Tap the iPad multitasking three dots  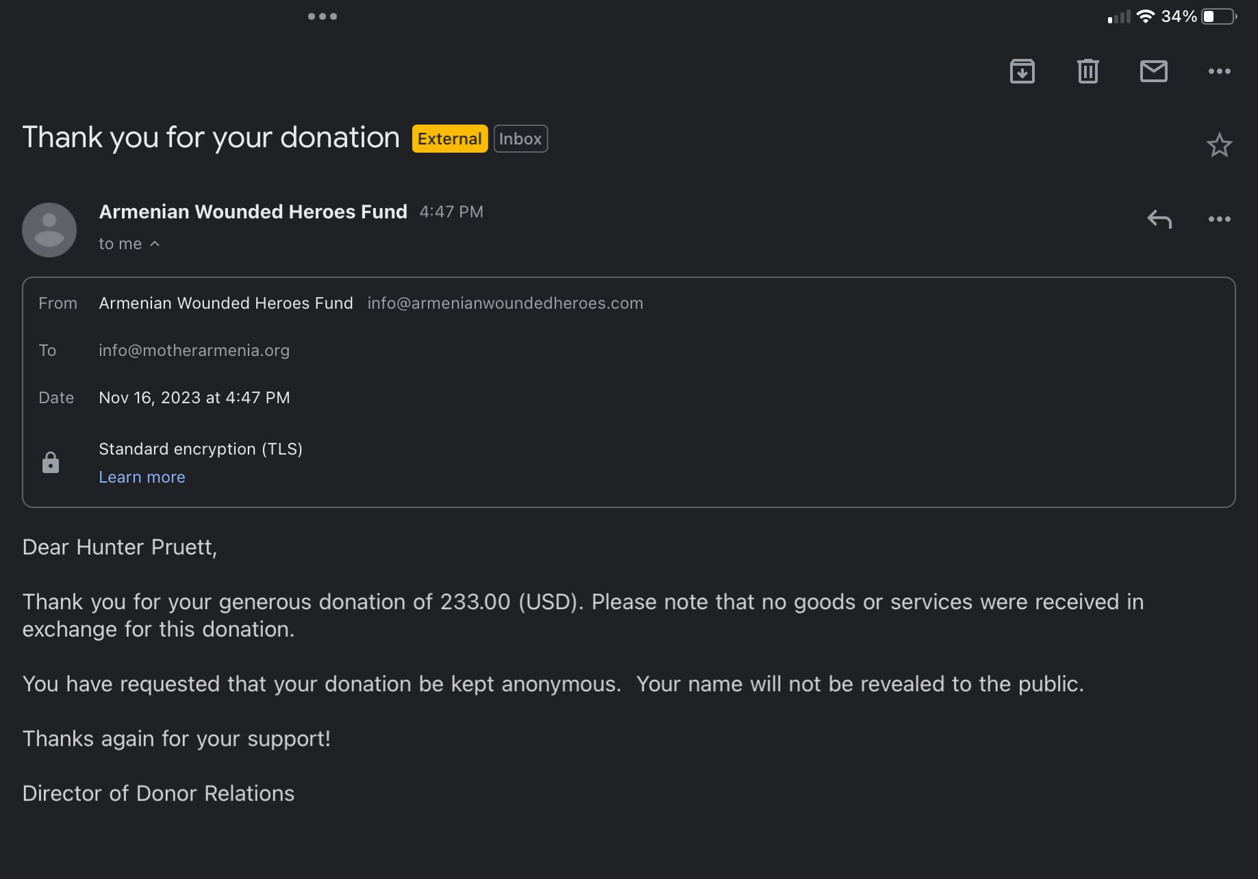point(322,16)
